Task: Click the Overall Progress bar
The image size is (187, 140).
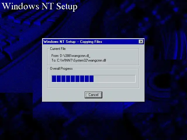Action: (x=93, y=78)
